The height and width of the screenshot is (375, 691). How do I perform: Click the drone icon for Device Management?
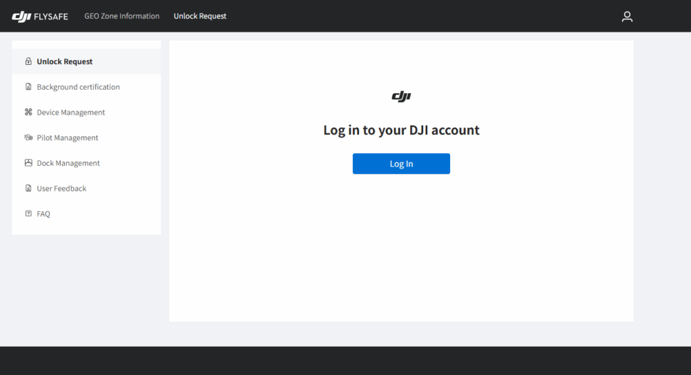pyautogui.click(x=28, y=112)
